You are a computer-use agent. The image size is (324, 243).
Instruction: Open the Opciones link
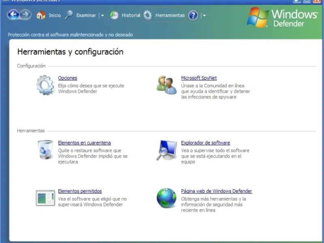tap(68, 78)
